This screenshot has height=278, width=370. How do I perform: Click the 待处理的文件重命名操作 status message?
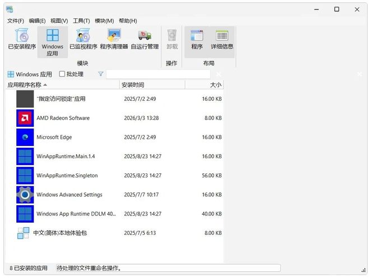tap(89, 268)
